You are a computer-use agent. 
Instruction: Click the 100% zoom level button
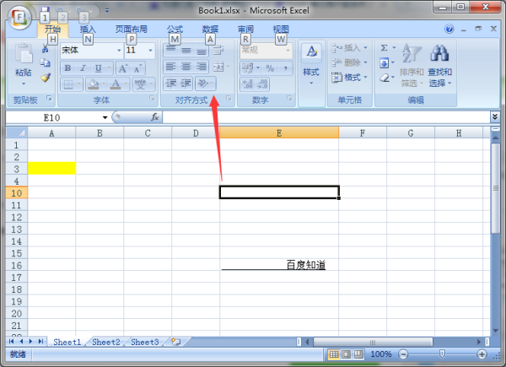point(381,354)
